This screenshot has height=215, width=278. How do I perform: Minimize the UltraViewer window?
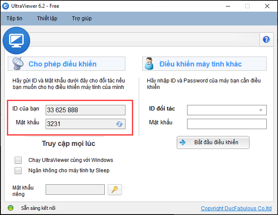click(228, 6)
